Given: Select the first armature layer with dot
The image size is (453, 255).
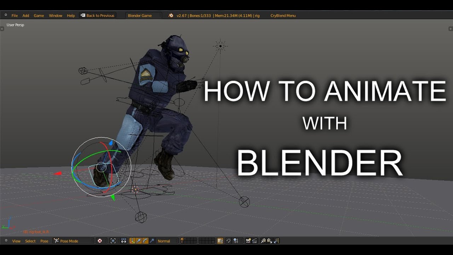Looking at the screenshot, I should click(x=182, y=239).
